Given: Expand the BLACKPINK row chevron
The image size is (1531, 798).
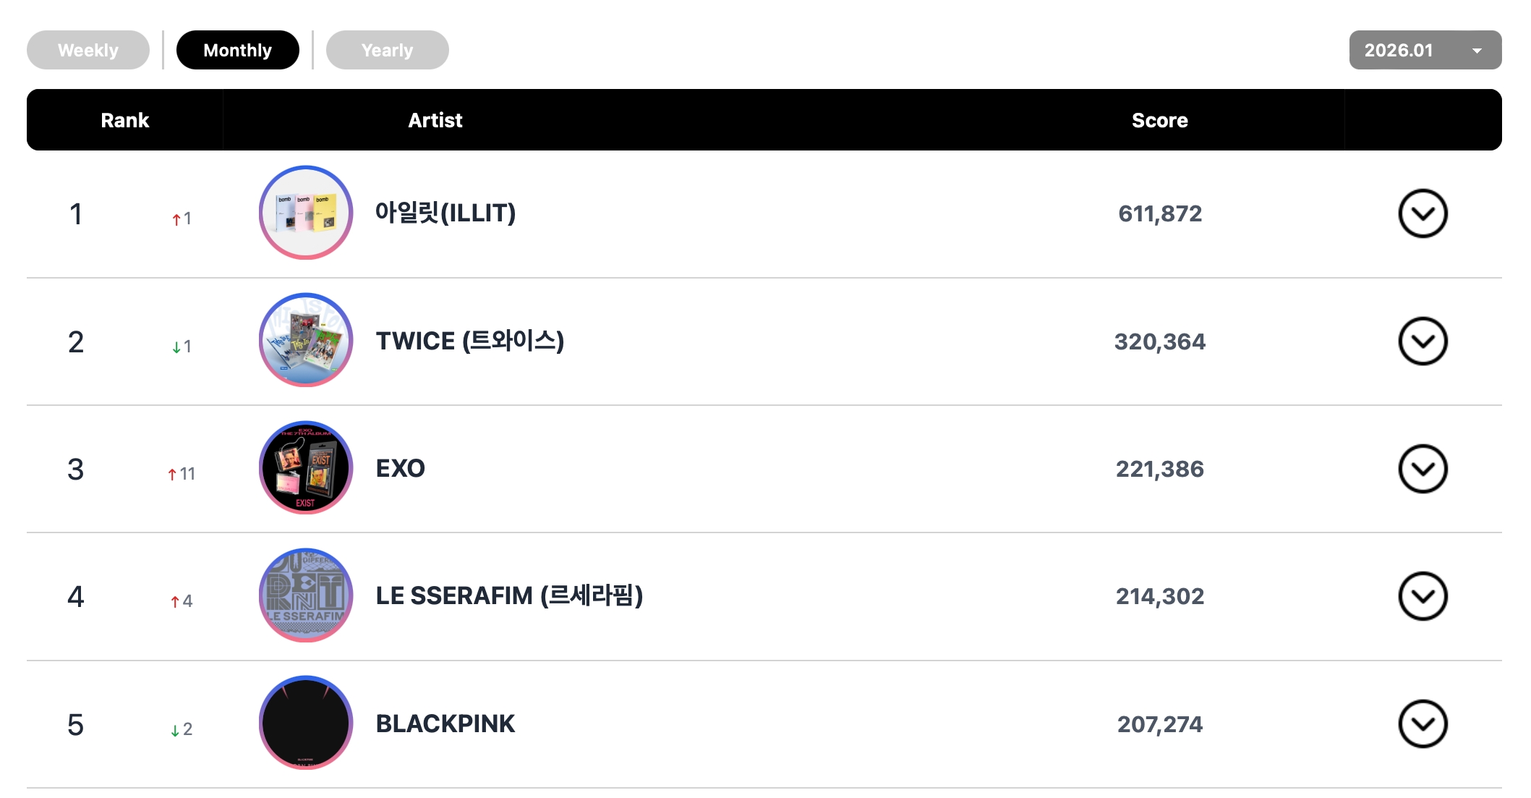Looking at the screenshot, I should click(x=1422, y=723).
